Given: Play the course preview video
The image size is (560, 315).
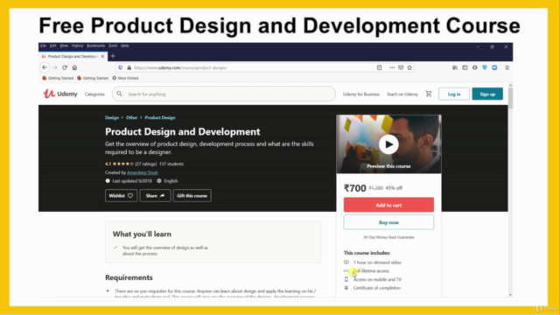Looking at the screenshot, I should tap(388, 144).
